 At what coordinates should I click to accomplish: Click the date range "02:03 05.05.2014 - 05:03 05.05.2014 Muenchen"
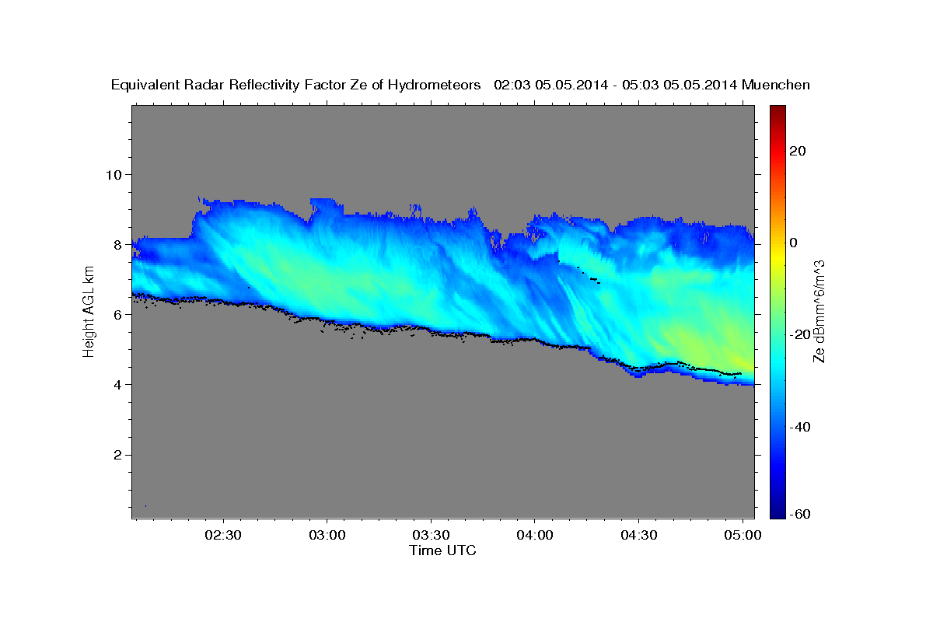[652, 86]
